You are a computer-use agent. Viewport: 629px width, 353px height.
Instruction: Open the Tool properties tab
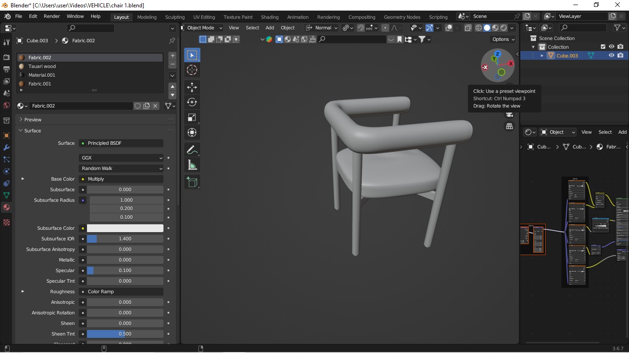coord(6,42)
